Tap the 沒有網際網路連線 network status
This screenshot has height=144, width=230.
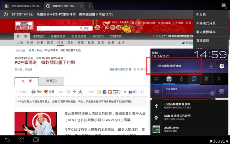(x=170, y=66)
